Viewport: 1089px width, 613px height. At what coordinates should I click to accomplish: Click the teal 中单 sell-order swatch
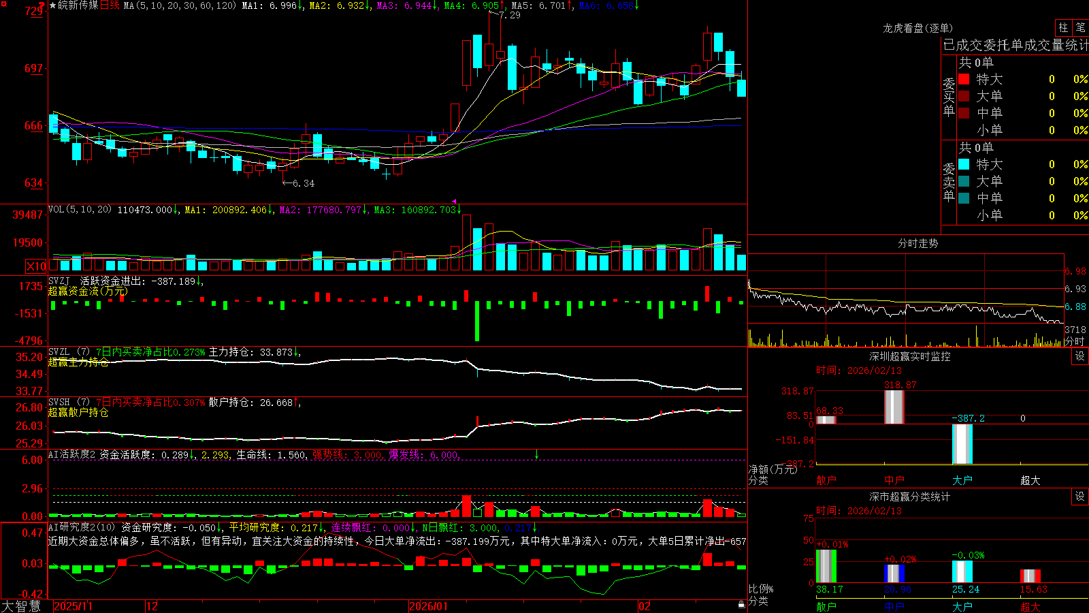point(964,198)
